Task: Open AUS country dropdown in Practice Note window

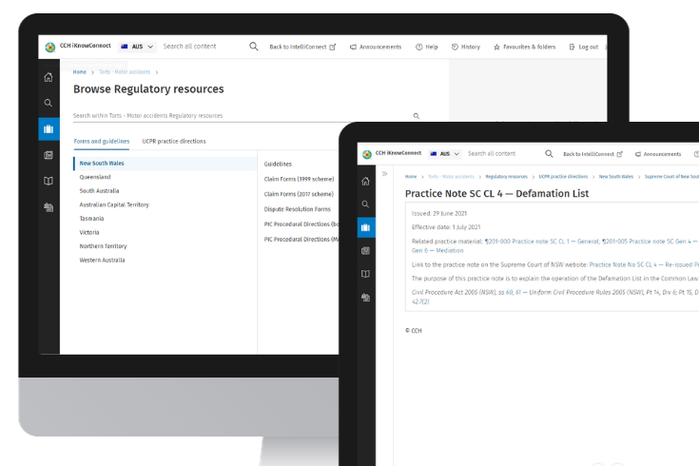Action: 445,153
